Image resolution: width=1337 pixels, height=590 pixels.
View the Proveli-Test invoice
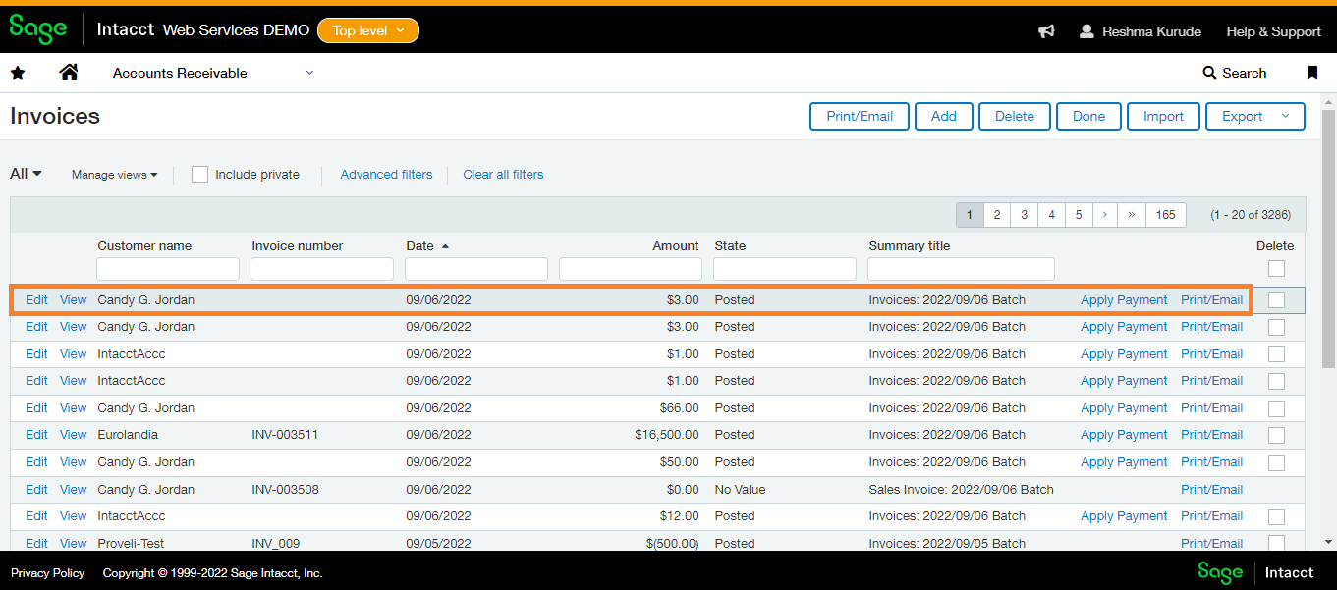click(x=73, y=543)
